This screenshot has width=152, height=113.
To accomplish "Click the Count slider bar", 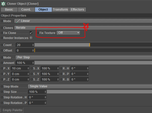I will tap(93, 45).
